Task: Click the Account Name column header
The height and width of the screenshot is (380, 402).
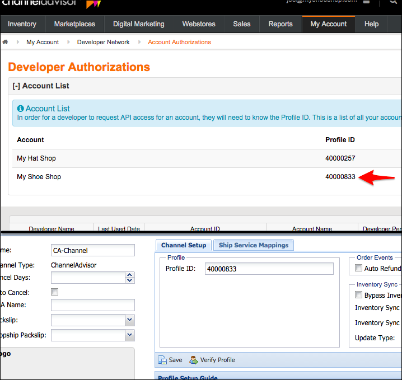Action: tap(312, 228)
